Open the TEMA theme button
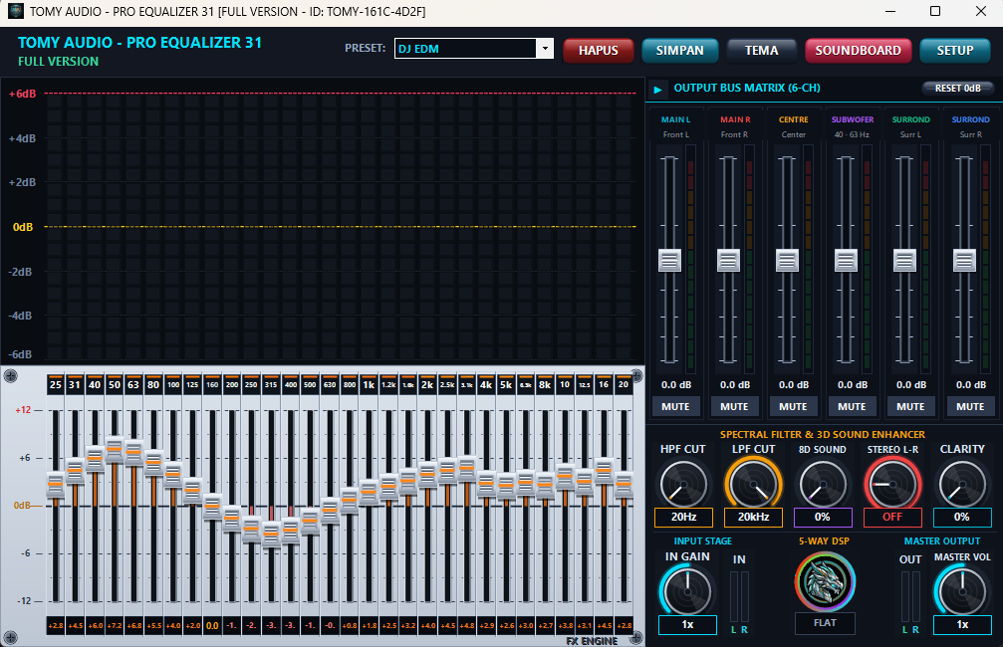This screenshot has width=1003, height=647. [x=761, y=51]
